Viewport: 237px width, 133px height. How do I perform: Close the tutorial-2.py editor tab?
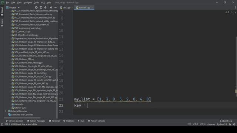[92, 7]
